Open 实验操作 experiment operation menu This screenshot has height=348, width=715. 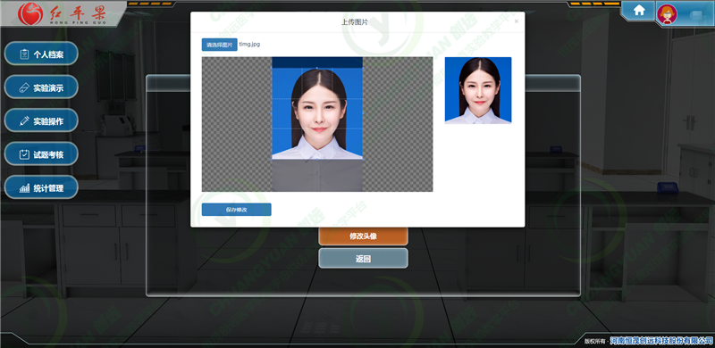[41, 120]
